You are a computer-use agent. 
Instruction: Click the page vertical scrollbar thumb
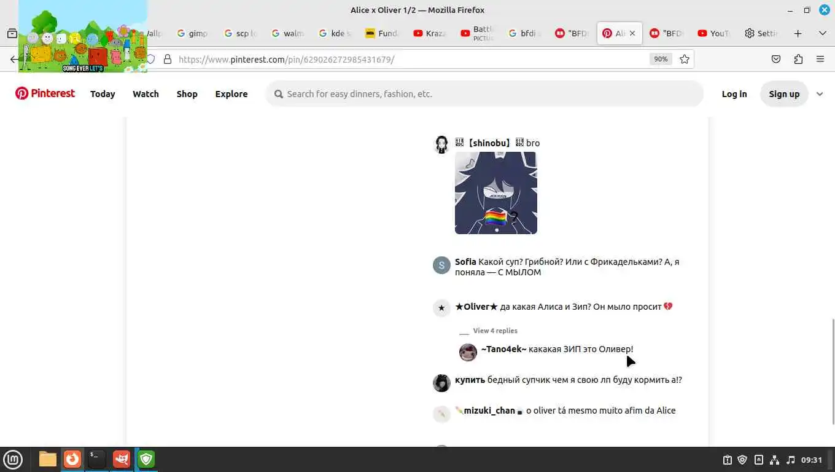(833, 372)
